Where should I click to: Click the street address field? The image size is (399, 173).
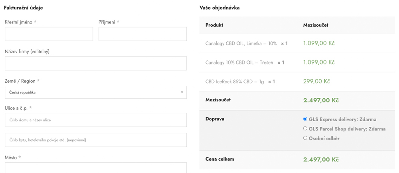pyautogui.click(x=96, y=120)
